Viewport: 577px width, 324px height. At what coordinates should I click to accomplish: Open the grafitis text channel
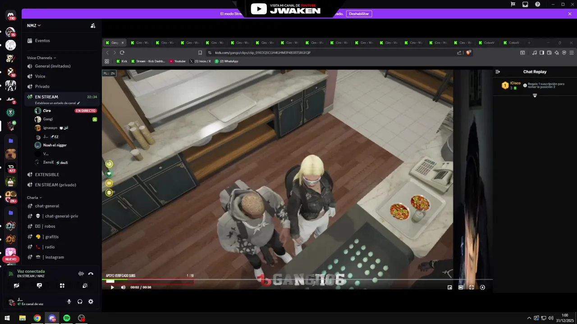click(62, 237)
